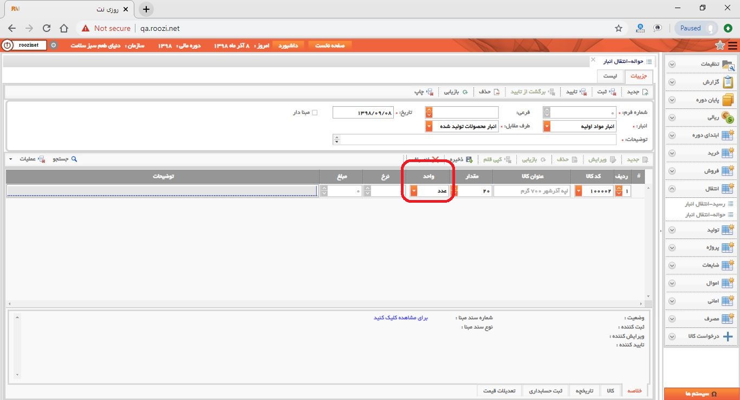The width and height of the screenshot is (740, 400).
Task: Click the تاریخ date input field
Action: coord(363,112)
